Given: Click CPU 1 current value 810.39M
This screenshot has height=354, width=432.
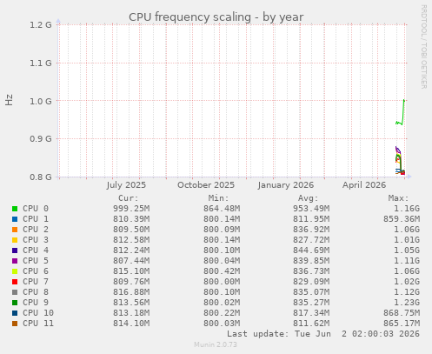Looking at the screenshot, I should point(131,219).
